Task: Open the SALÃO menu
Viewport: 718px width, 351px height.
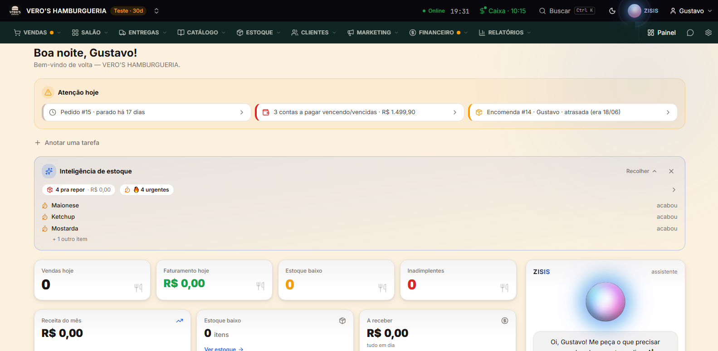Action: pyautogui.click(x=90, y=33)
